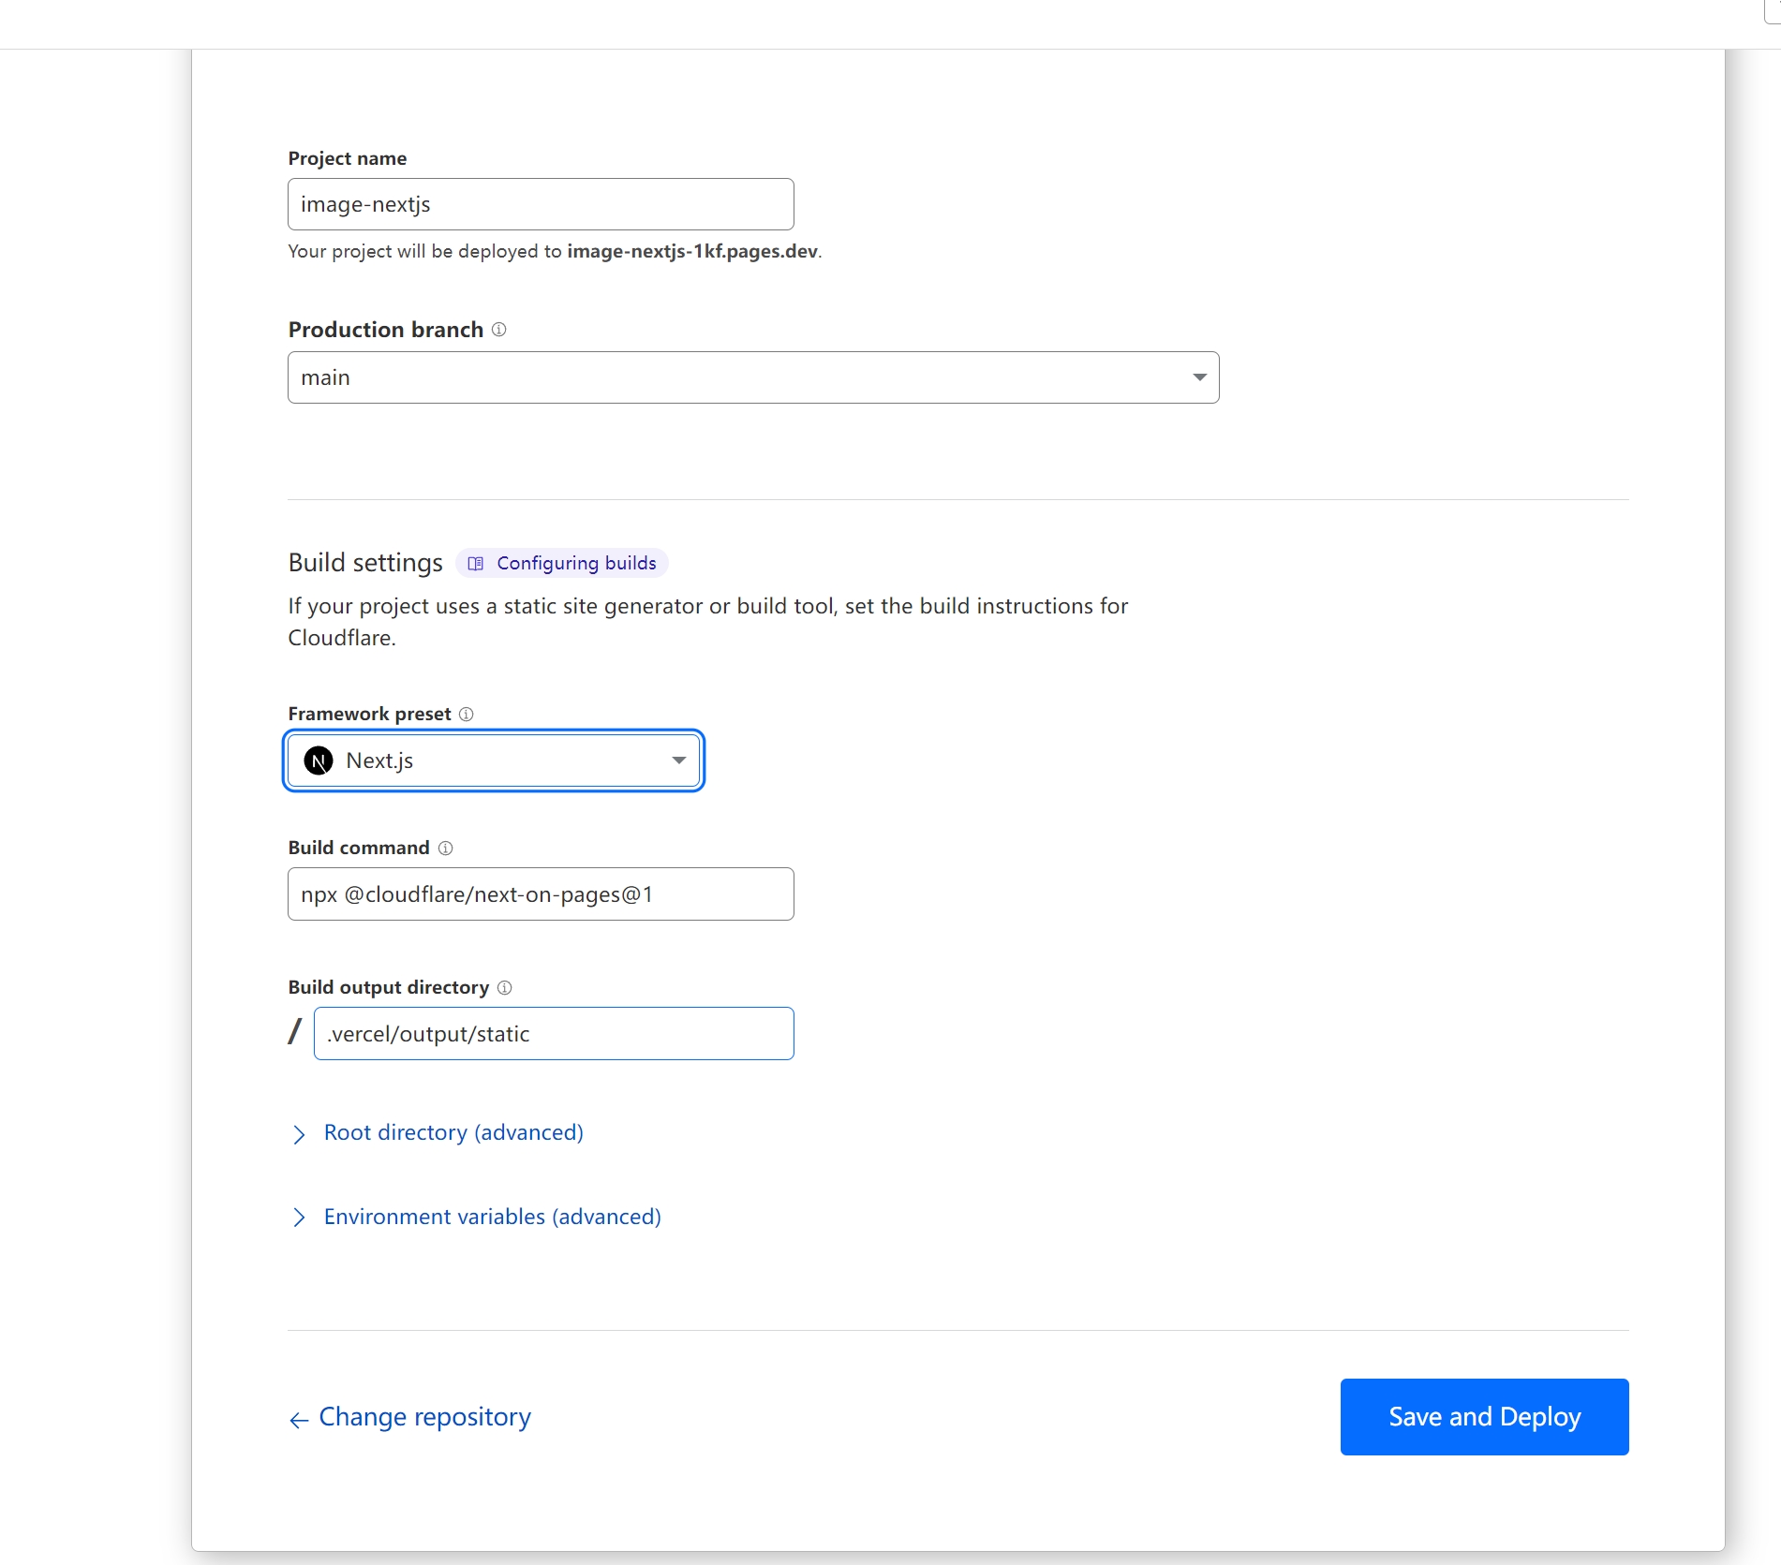Viewport: 1781px width, 1565px height.
Task: Open the Production branch dropdown showing main
Action: [752, 377]
